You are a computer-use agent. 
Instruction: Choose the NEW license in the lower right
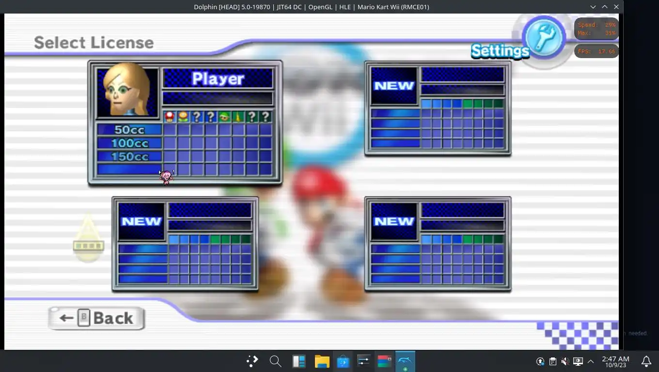click(438, 244)
